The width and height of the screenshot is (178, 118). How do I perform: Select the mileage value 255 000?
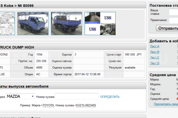point(41,61)
